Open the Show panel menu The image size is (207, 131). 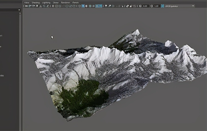pos(56,3)
